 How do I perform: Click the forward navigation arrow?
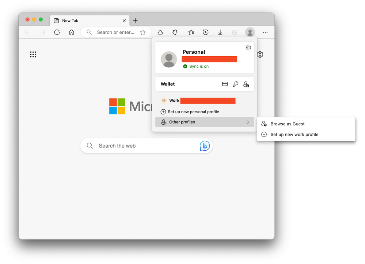(42, 32)
